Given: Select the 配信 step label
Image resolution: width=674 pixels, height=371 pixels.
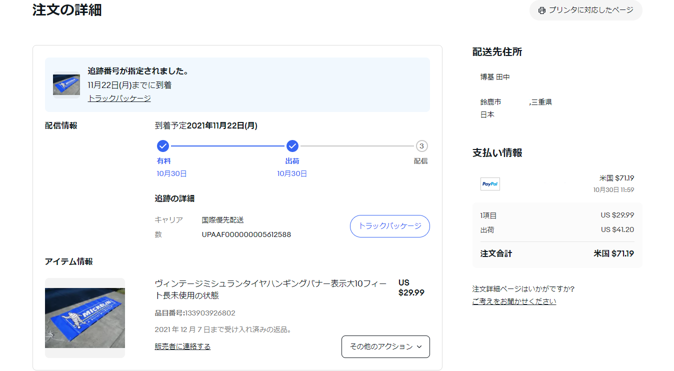Looking at the screenshot, I should point(420,161).
